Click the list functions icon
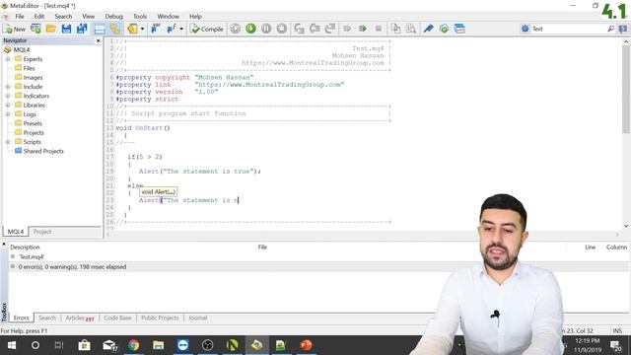 point(171,29)
